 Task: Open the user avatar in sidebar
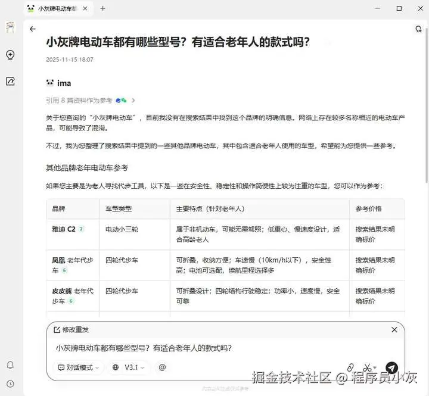pyautogui.click(x=10, y=27)
